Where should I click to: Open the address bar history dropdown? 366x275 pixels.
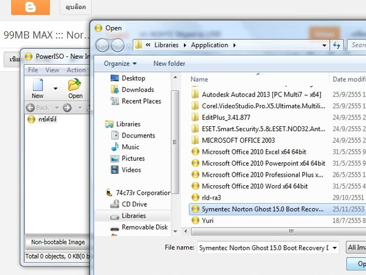(x=324, y=45)
